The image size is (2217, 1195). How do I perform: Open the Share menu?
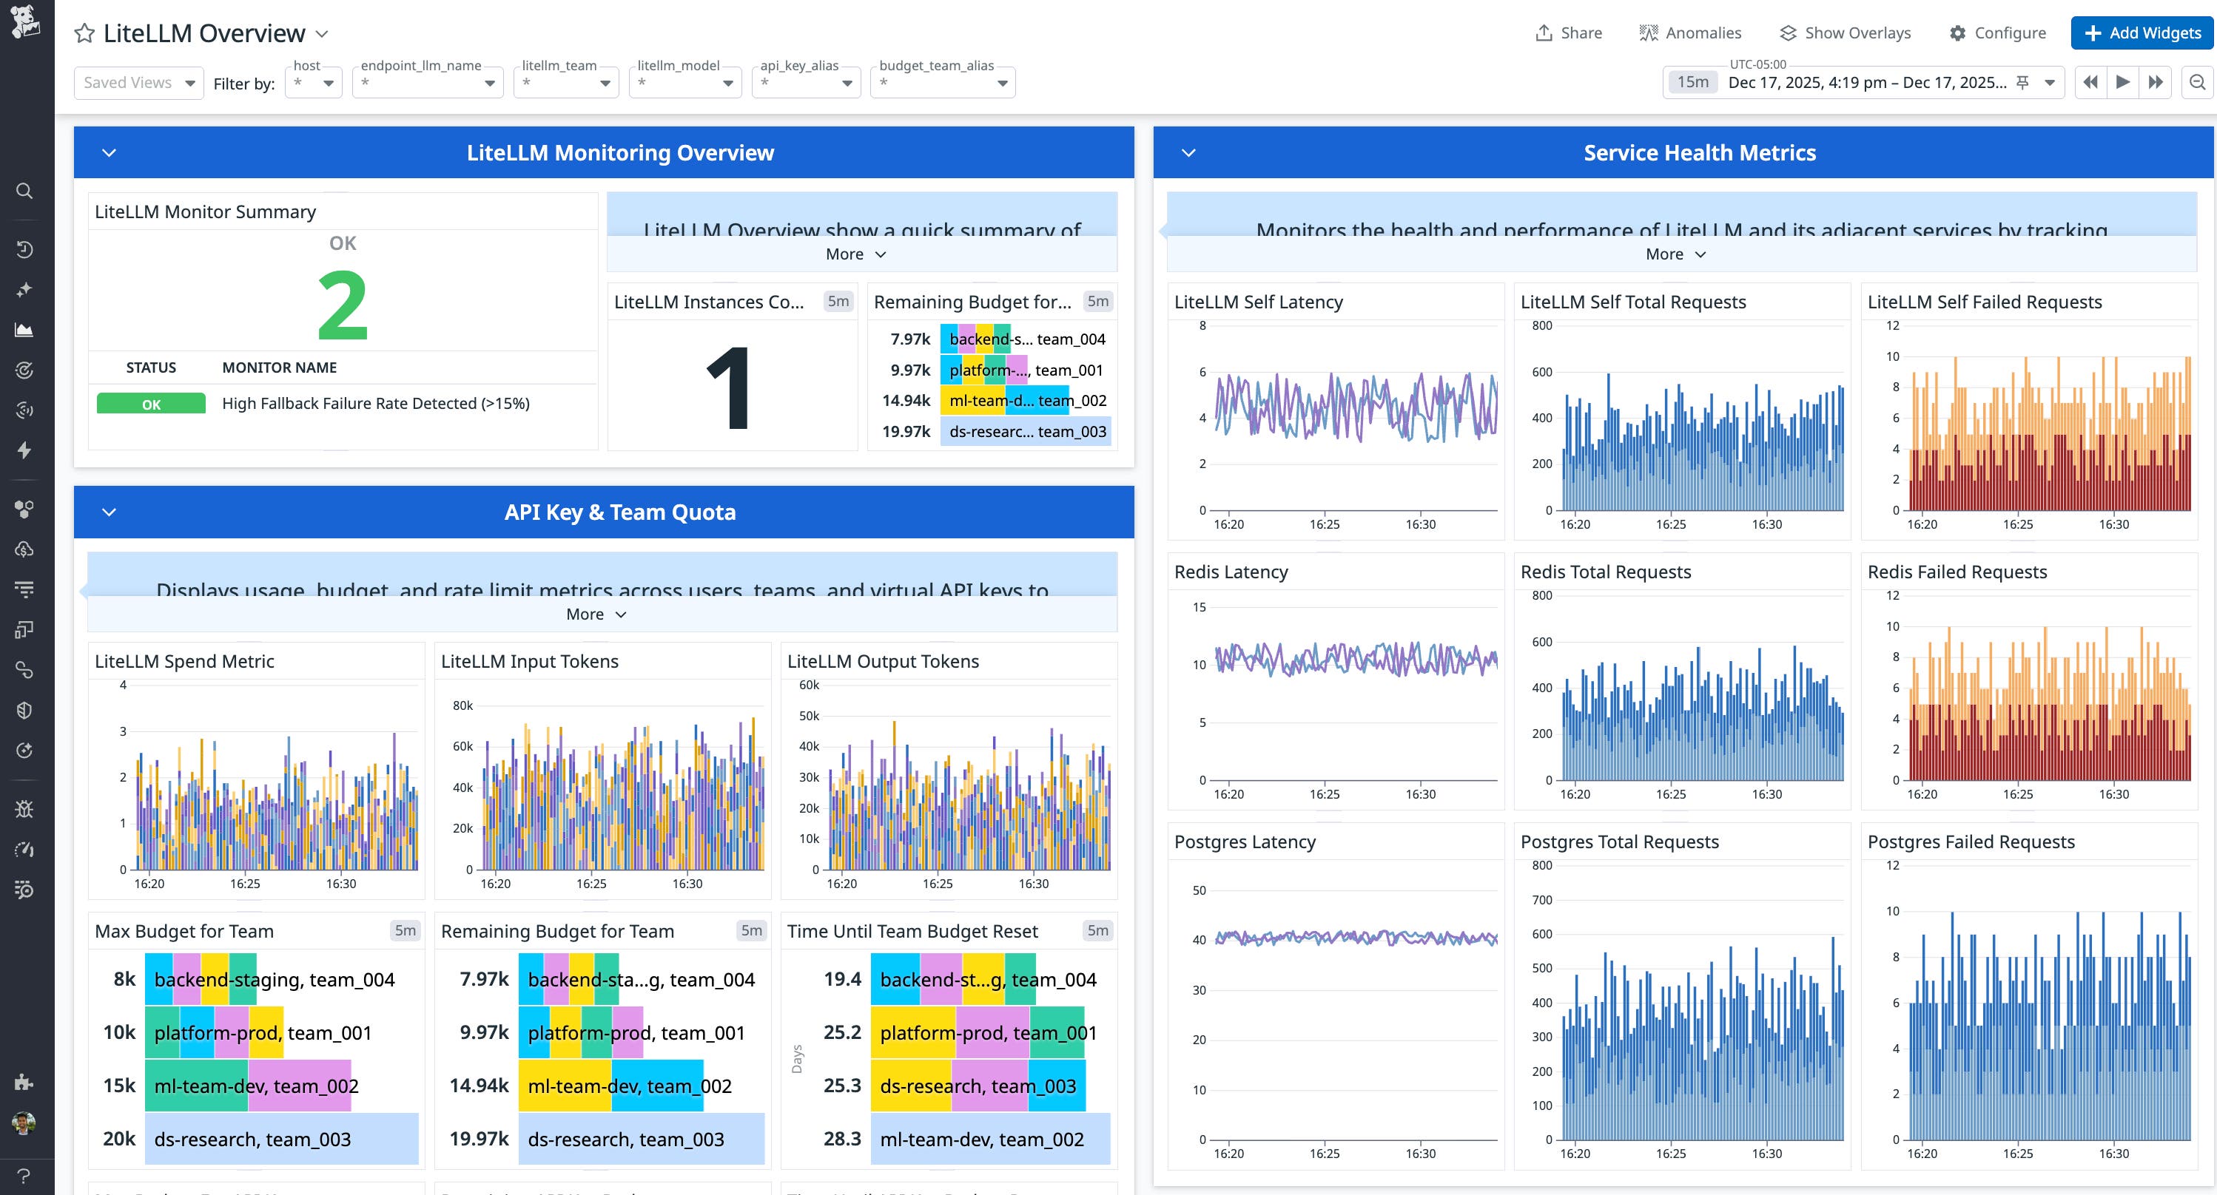point(1568,32)
